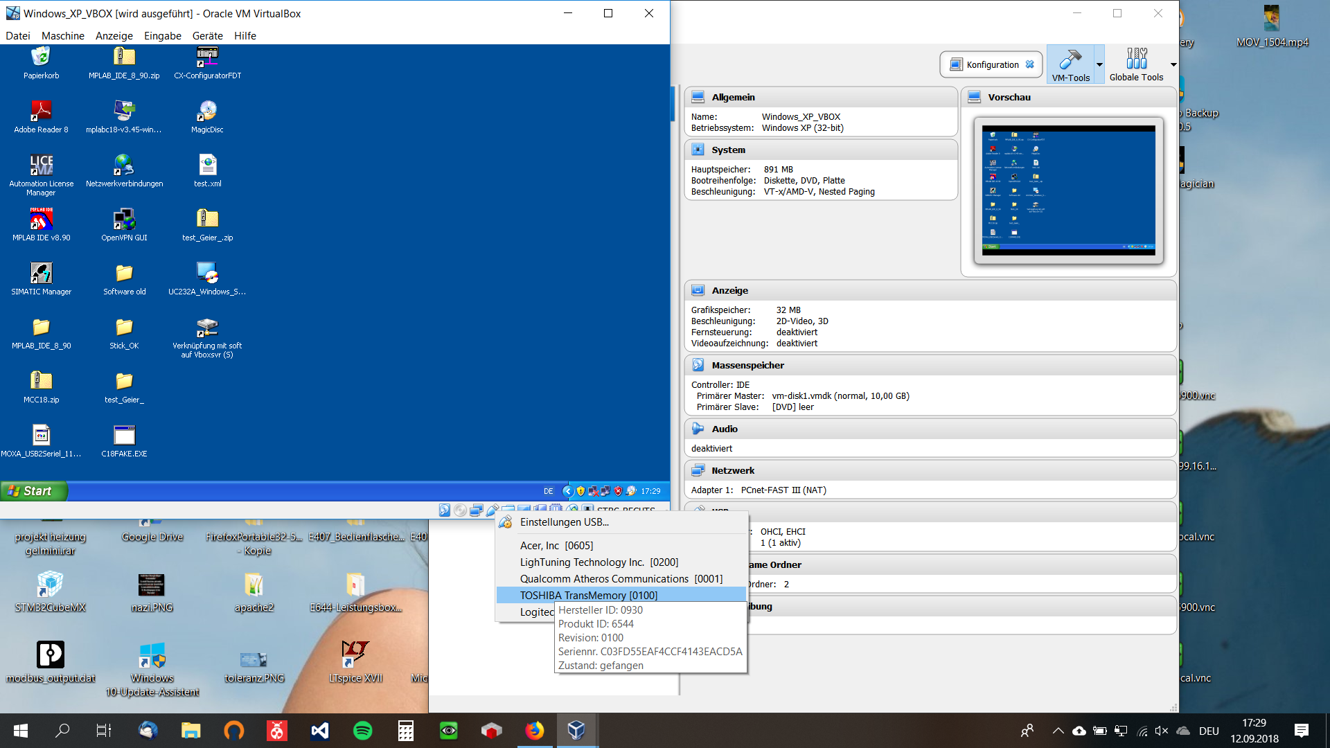Open Task View on host taskbar

point(104,731)
